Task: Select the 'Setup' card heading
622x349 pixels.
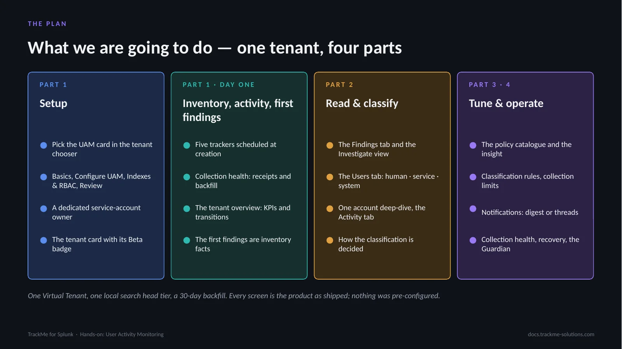Action: click(53, 103)
